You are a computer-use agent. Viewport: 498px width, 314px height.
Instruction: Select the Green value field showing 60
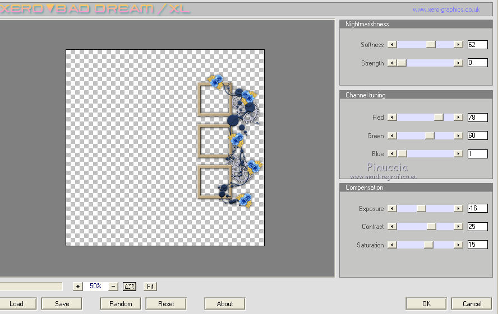478,135
